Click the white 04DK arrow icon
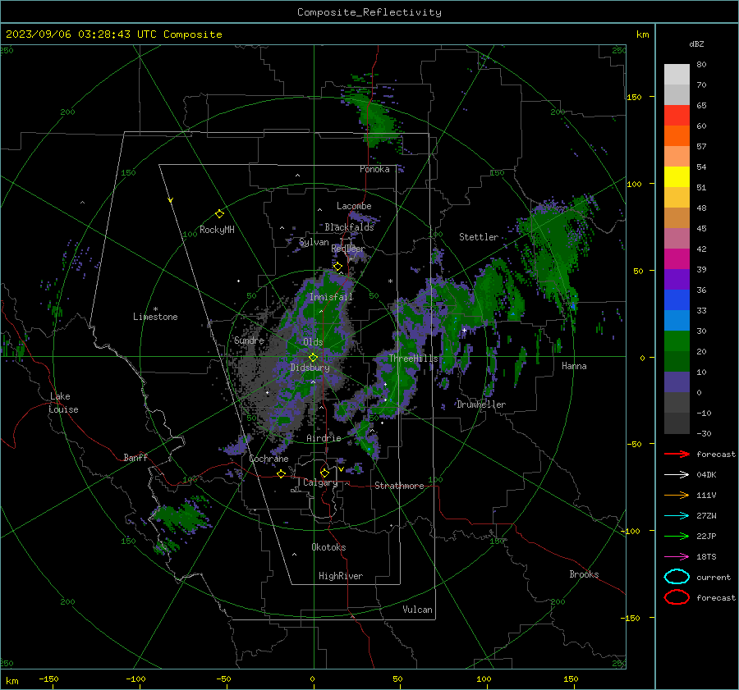739x690 pixels. click(677, 474)
